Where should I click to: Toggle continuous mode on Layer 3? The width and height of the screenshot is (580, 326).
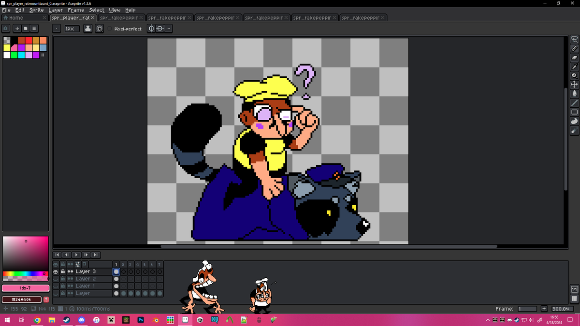70,271
